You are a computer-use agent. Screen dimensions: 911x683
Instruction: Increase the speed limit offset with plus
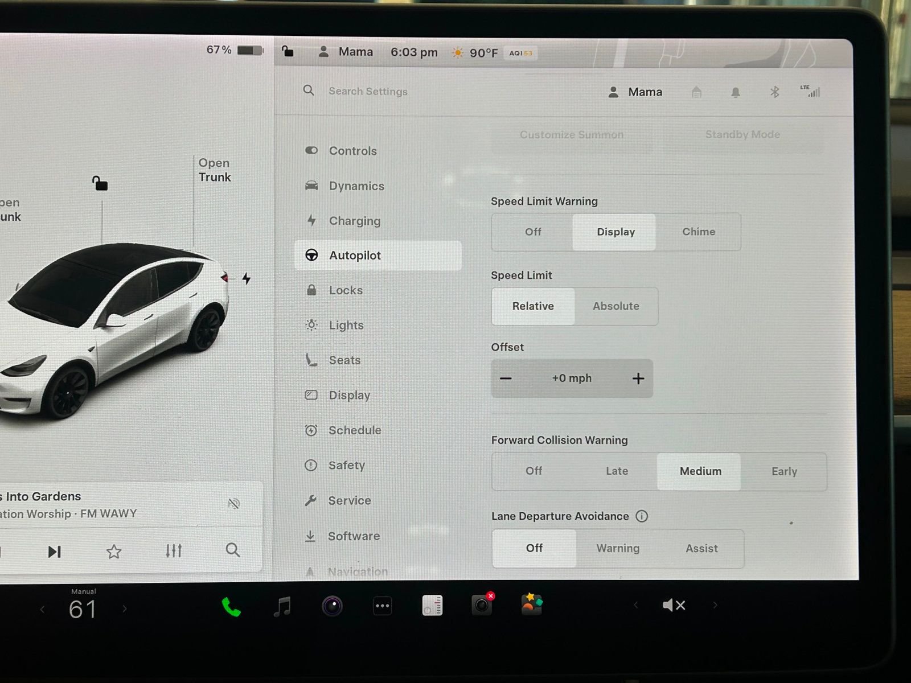pyautogui.click(x=638, y=378)
